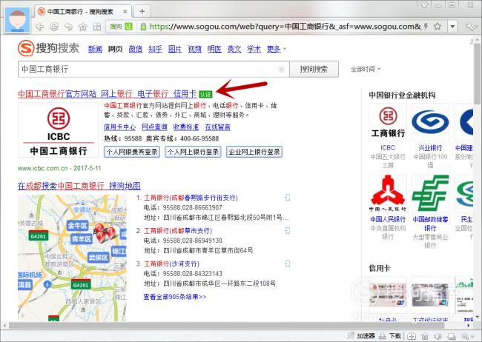Click the undo/restore closed page arrow
Viewport: 482px width, 342px height.
68,27
